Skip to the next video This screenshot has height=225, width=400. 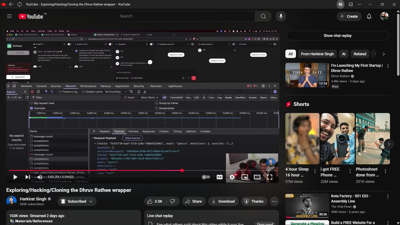click(27, 177)
